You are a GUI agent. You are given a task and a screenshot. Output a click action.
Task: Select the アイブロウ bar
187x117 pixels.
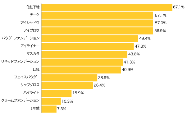click(97, 31)
